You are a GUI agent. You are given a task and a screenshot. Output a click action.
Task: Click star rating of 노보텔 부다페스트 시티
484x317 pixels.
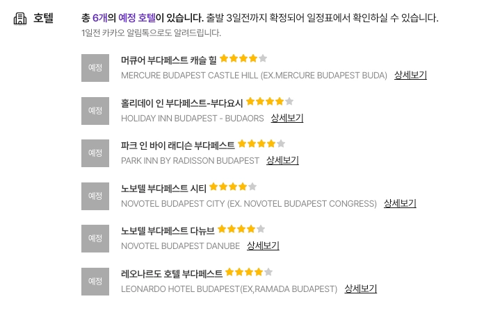(x=233, y=187)
